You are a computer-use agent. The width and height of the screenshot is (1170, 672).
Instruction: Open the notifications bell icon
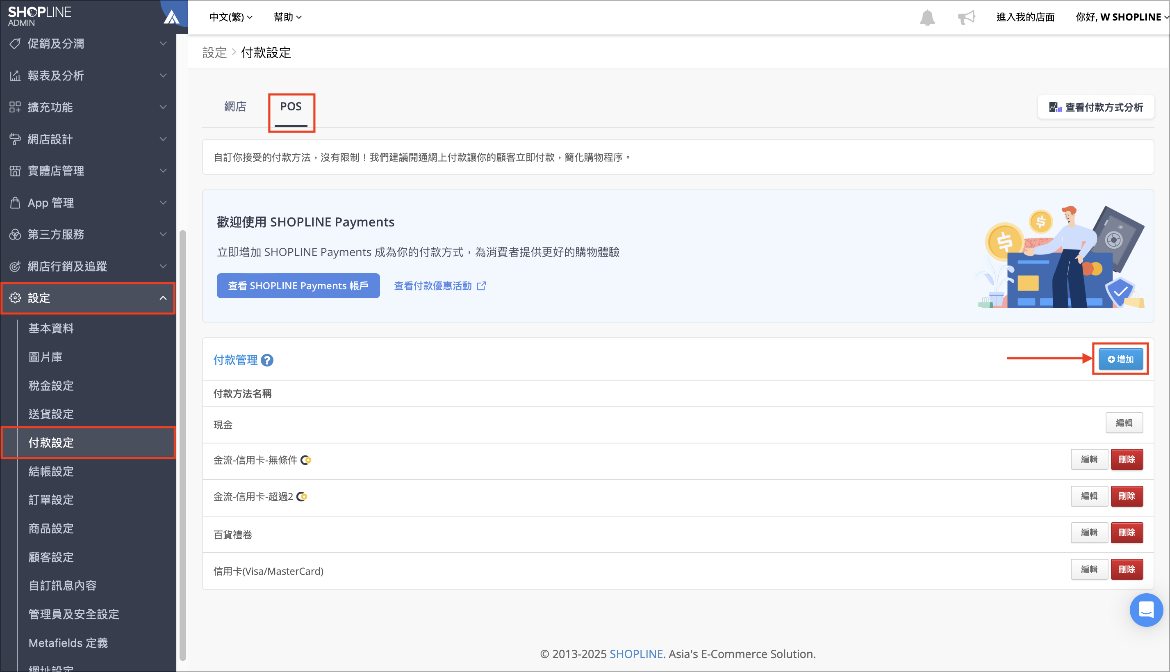click(927, 18)
